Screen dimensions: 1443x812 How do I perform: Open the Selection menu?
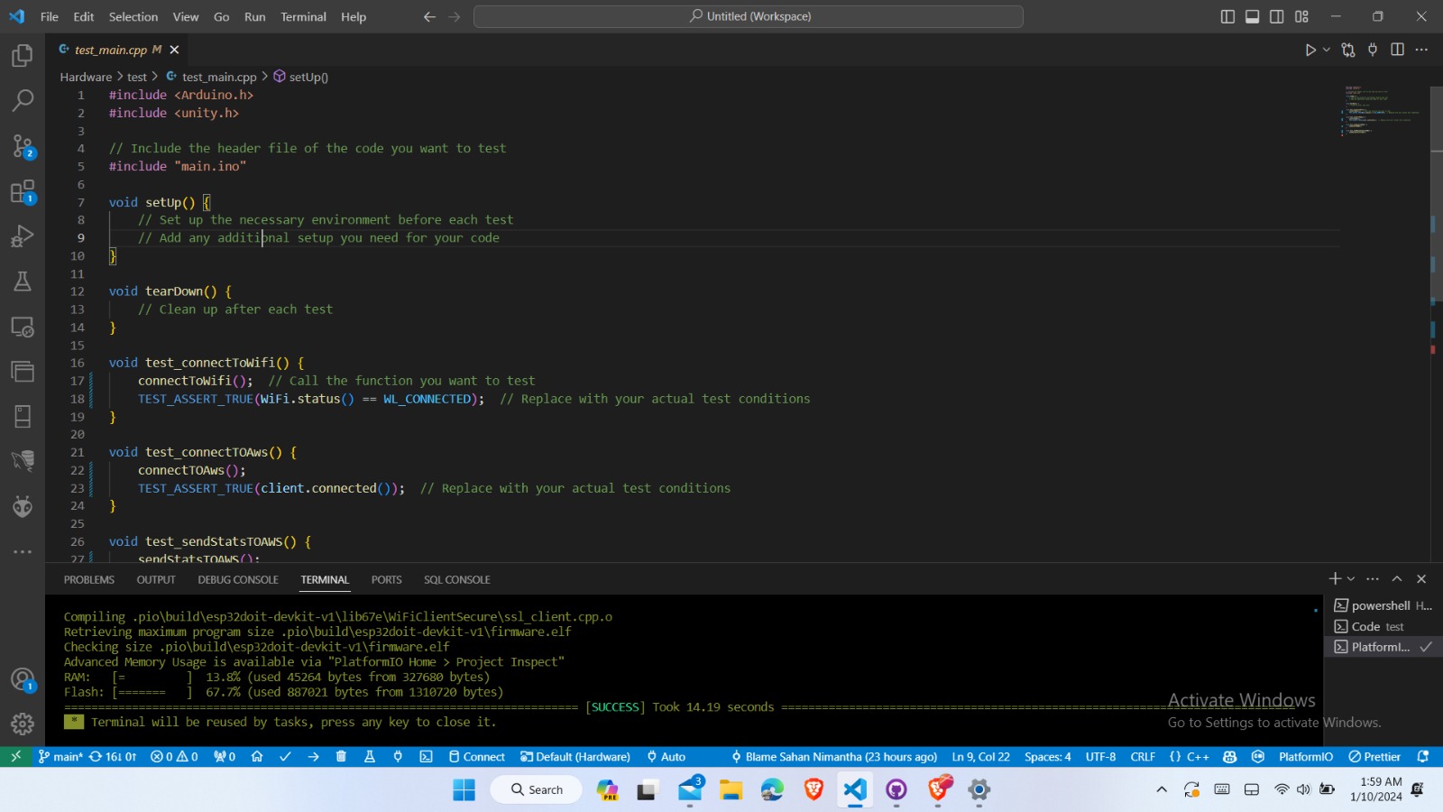click(x=133, y=16)
